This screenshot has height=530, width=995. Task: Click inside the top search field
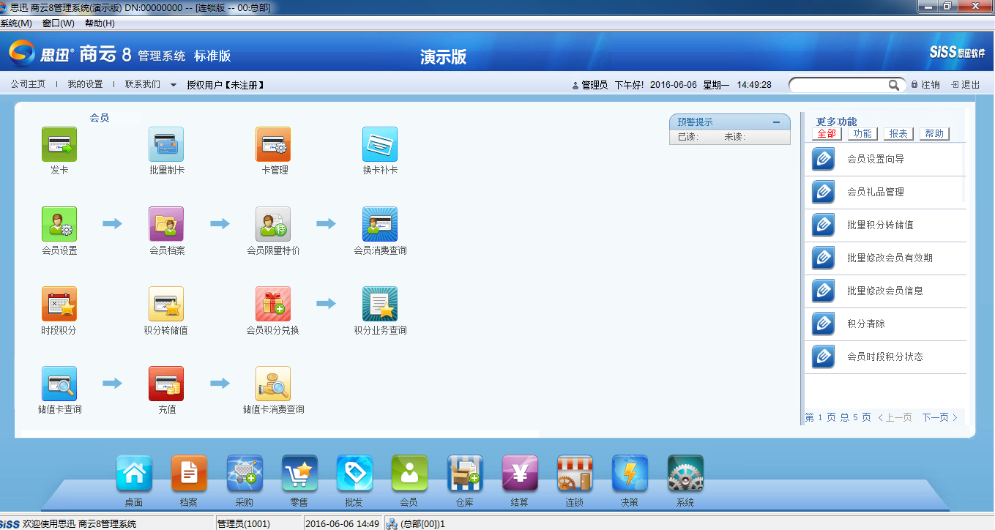tap(840, 85)
